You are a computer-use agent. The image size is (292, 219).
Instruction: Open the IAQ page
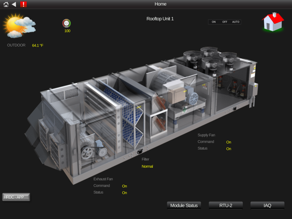pos(268,205)
